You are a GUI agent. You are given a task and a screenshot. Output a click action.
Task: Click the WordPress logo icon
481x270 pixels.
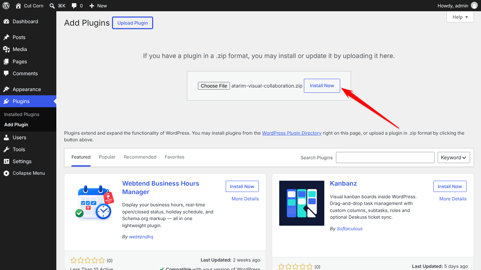(6, 6)
